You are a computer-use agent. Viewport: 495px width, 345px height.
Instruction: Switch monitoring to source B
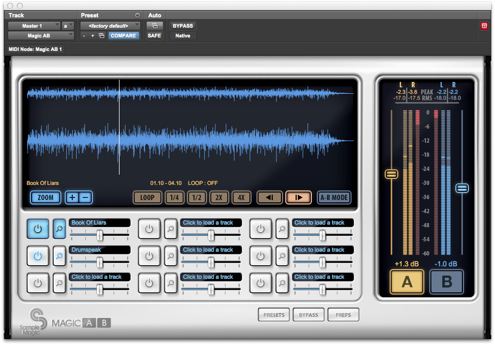point(447,283)
